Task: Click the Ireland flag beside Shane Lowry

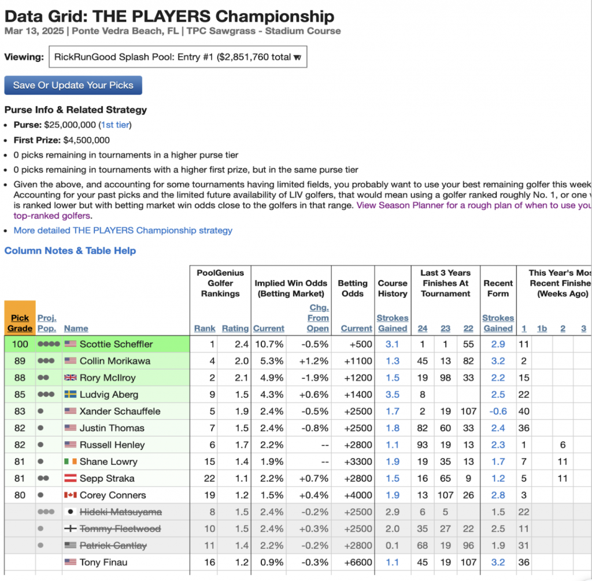Action: click(70, 462)
